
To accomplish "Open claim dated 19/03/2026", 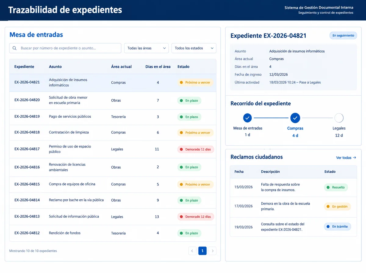I will [293, 227].
